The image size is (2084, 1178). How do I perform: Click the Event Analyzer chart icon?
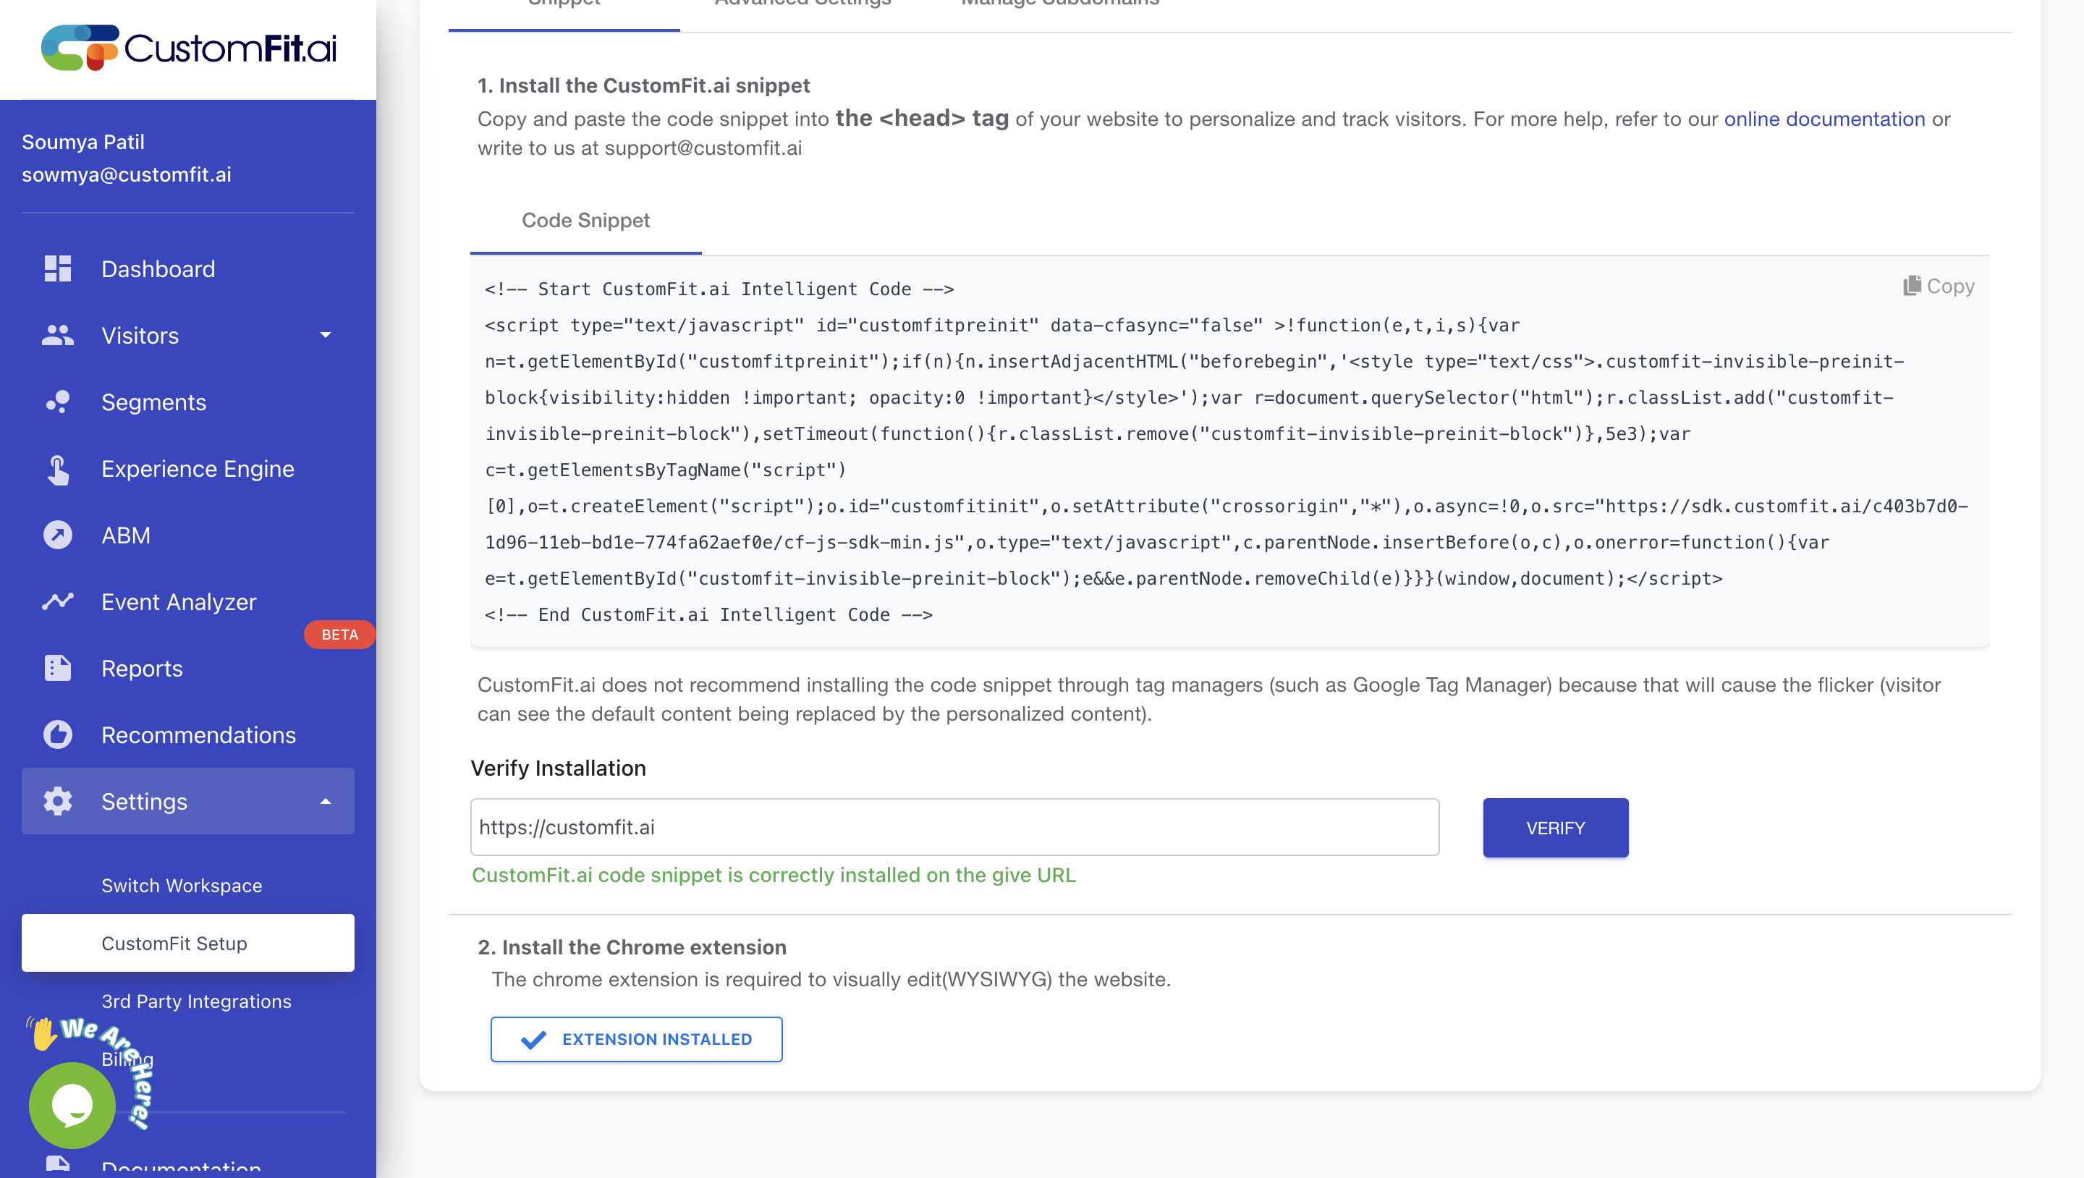tap(57, 602)
